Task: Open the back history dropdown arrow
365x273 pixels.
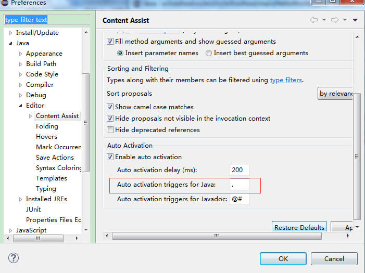Action: [x=323, y=20]
